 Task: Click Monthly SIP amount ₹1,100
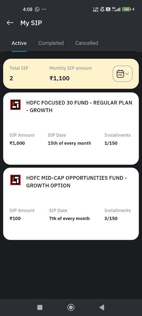pyautogui.click(x=59, y=78)
